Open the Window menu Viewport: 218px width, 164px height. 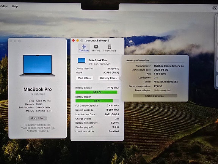tap(4, 6)
